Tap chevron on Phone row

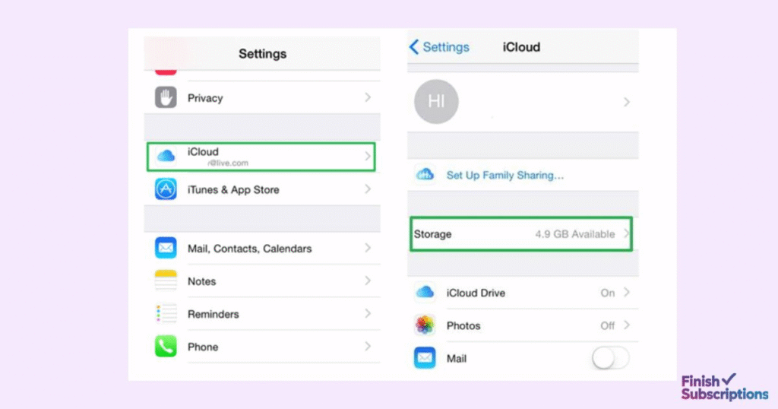point(368,347)
